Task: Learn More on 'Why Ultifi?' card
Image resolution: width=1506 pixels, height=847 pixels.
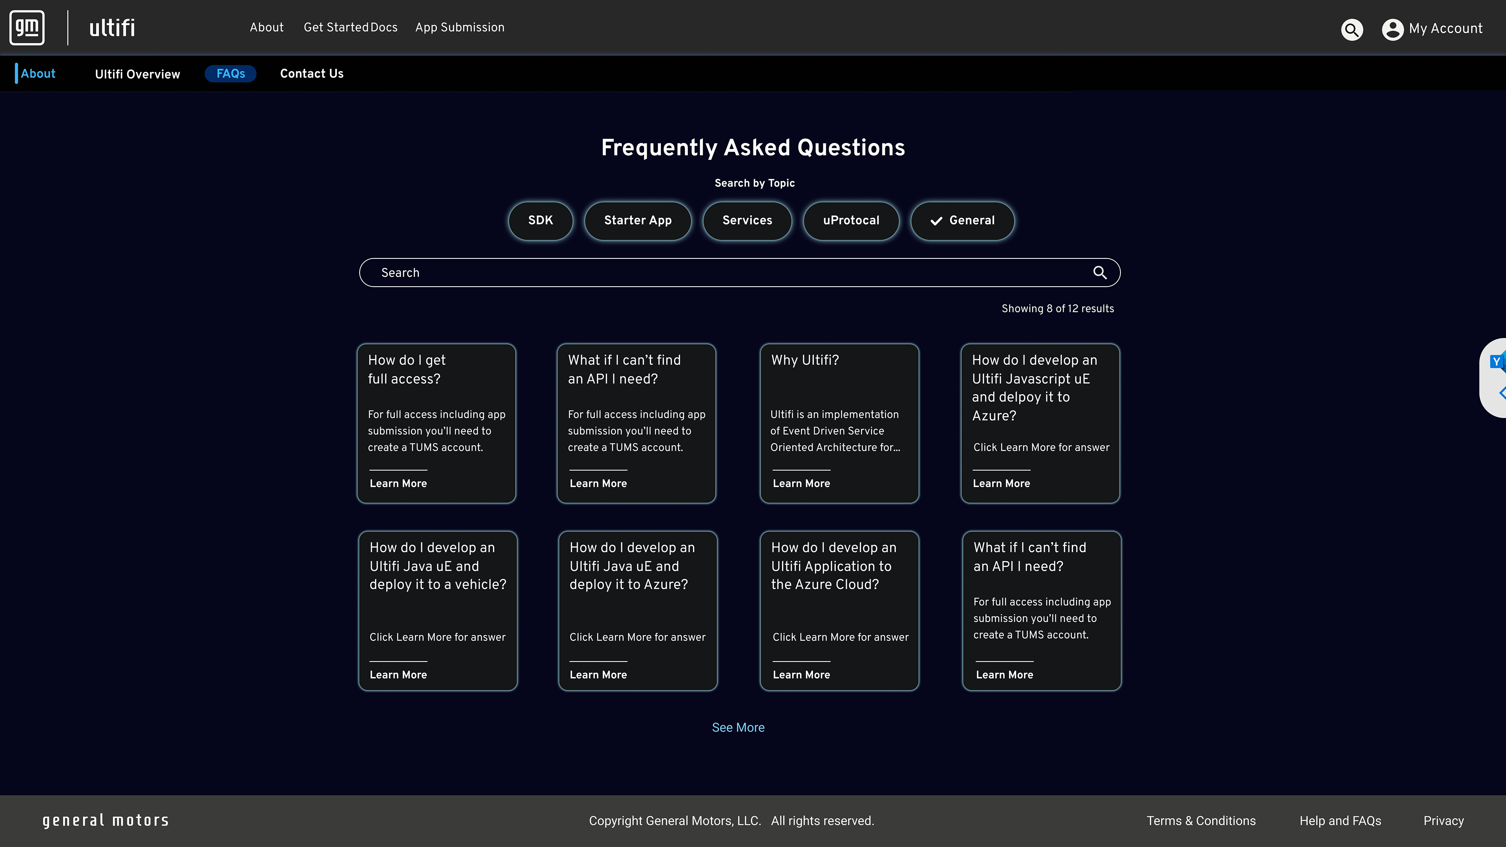Action: [801, 483]
